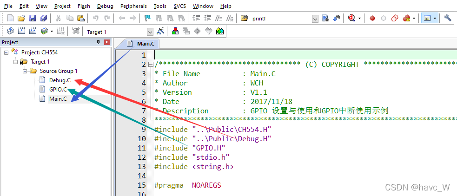Go to previous bookmark icon
The image size is (457, 196).
pos(159,19)
